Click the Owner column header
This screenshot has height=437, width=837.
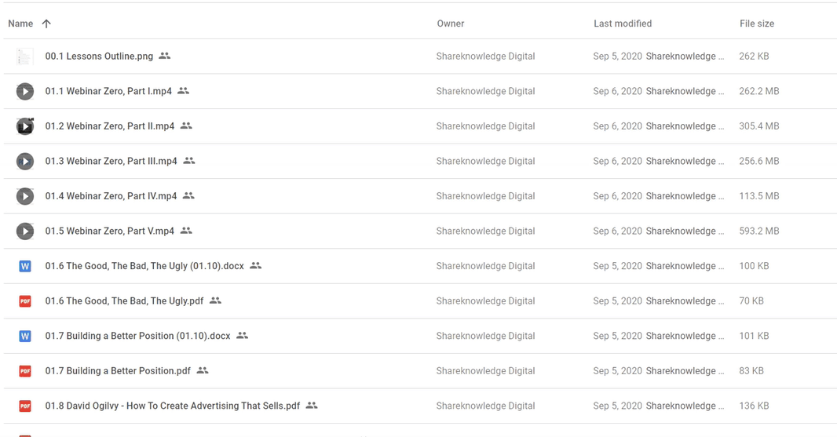(451, 24)
